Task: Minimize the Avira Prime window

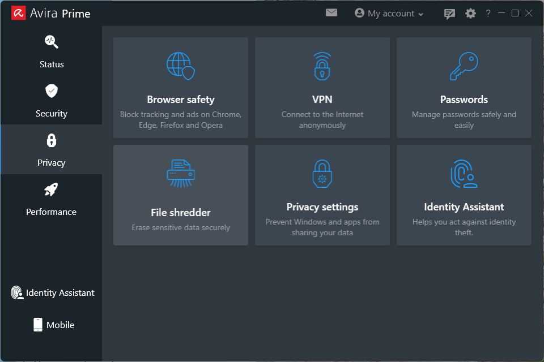Action: pyautogui.click(x=501, y=13)
